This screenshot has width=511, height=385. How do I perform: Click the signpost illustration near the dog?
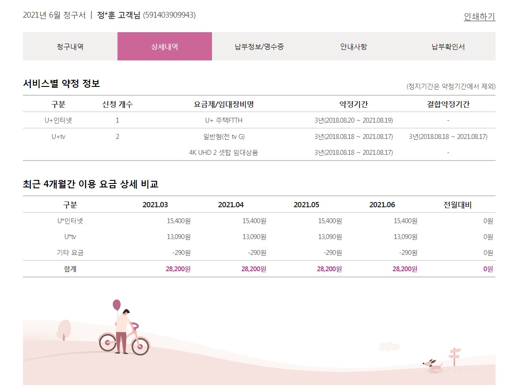(x=454, y=356)
